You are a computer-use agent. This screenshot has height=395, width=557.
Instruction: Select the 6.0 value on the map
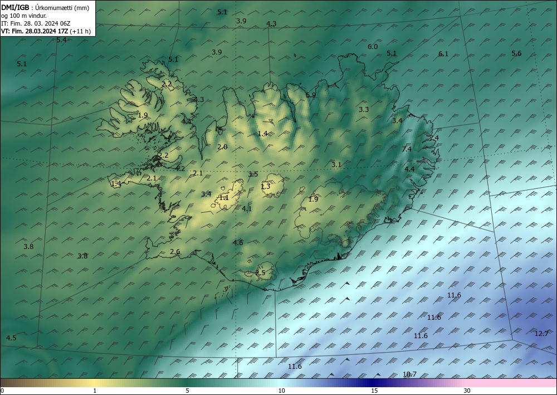click(373, 47)
